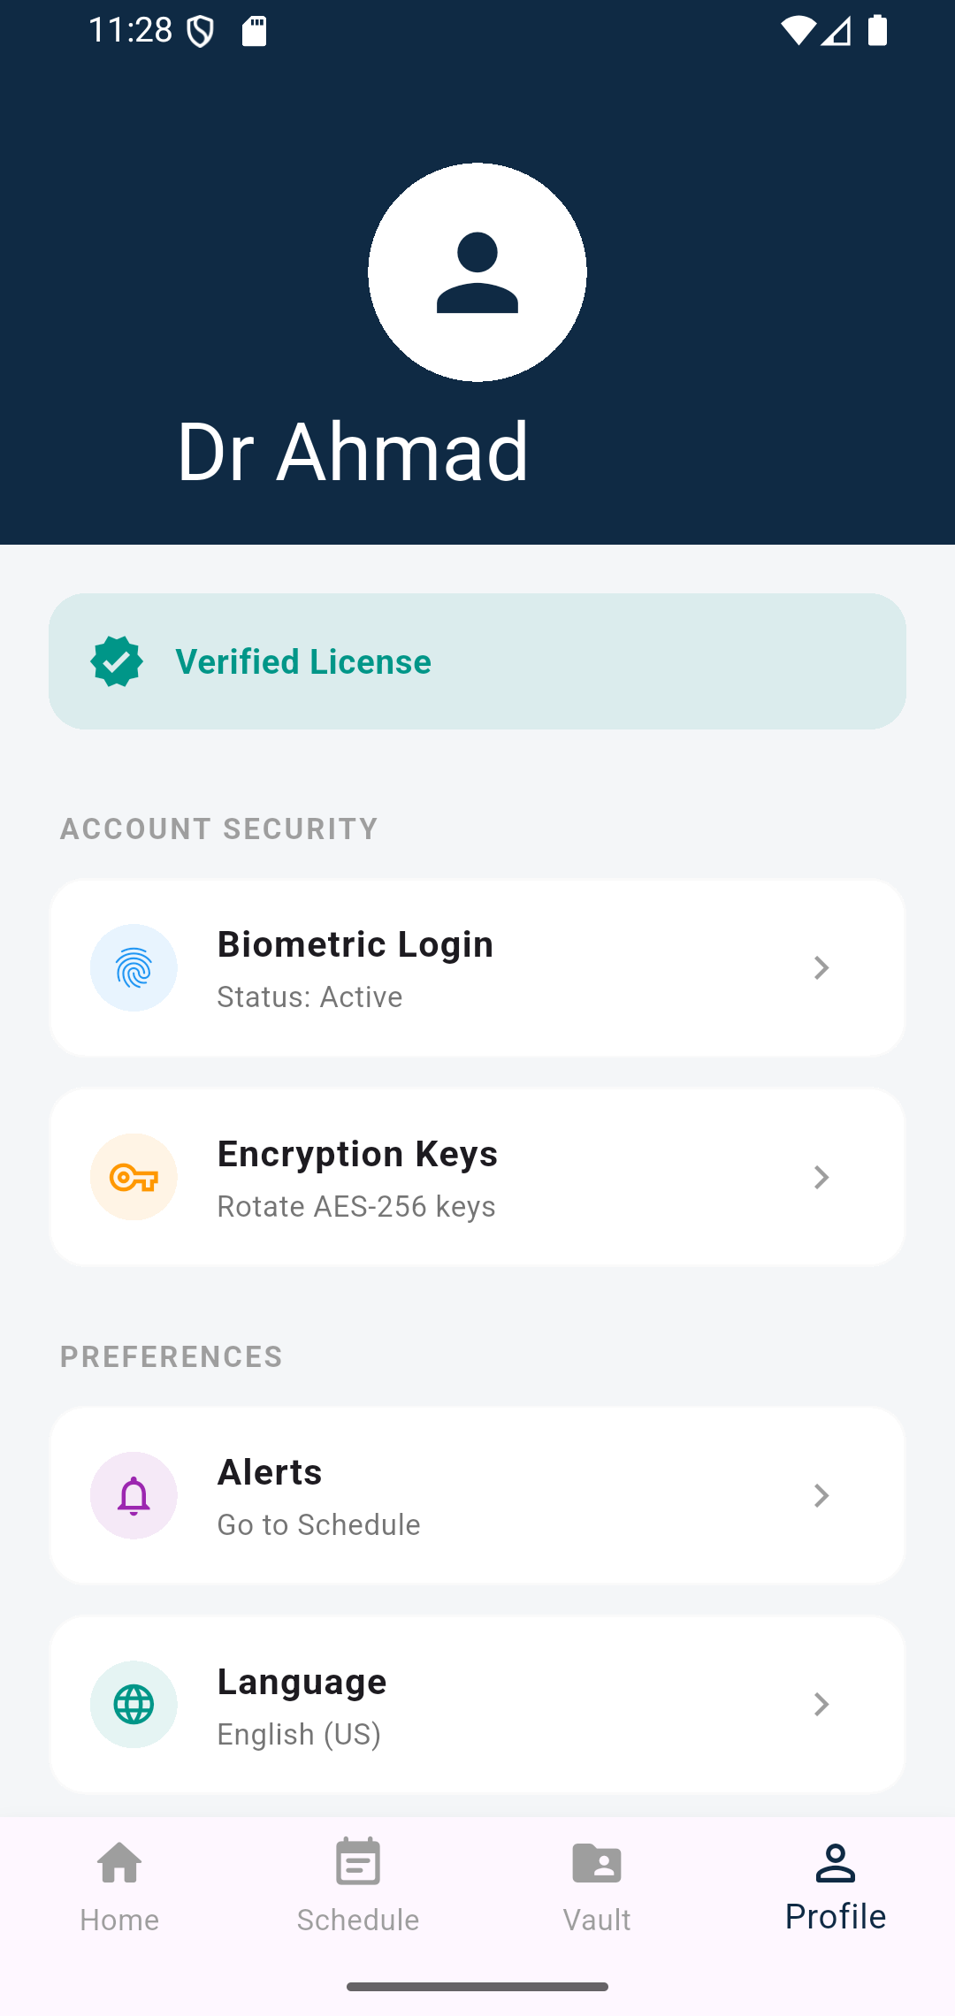The width and height of the screenshot is (955, 2016).
Task: Tap the shield icon in status bar
Action: 201,32
